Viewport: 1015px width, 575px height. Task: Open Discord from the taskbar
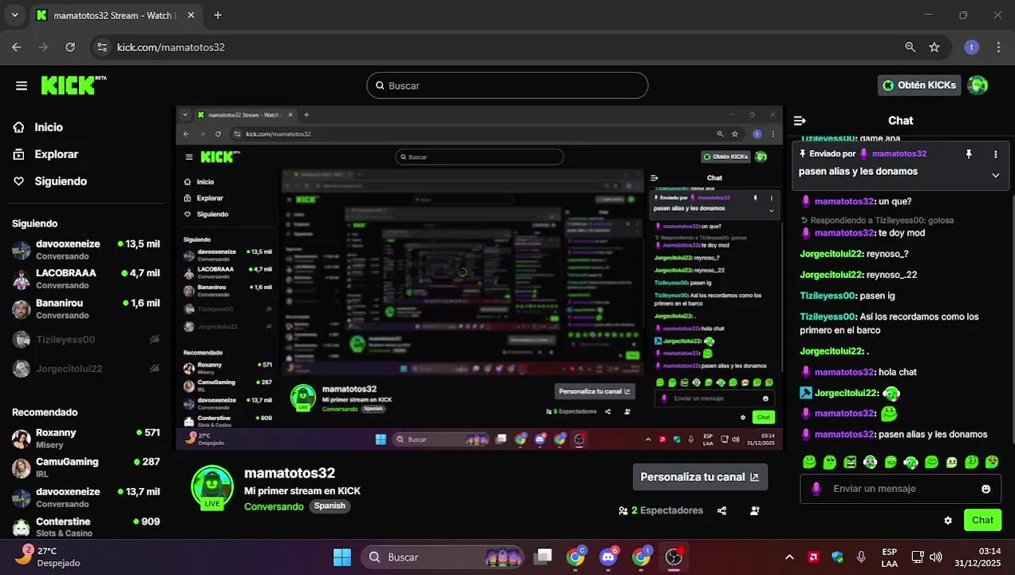609,557
